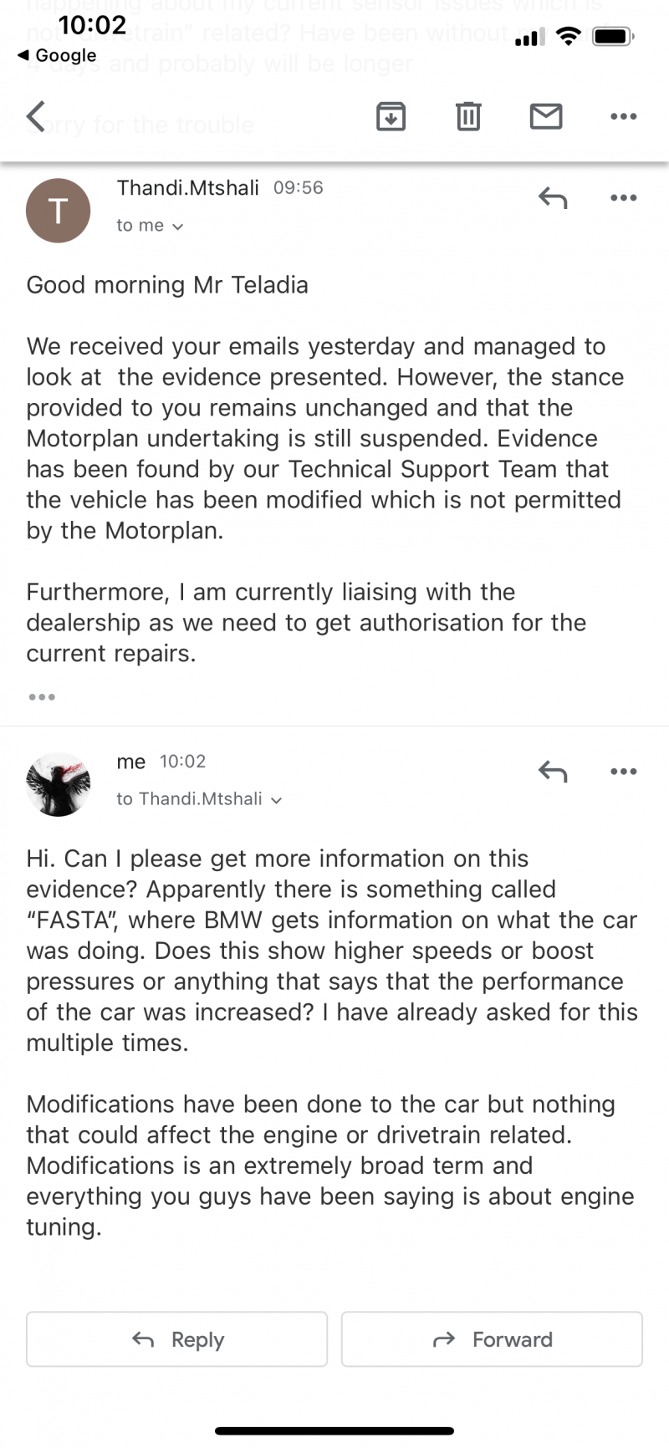
Task: Reply arrow on my 10:02 message
Action: [553, 772]
